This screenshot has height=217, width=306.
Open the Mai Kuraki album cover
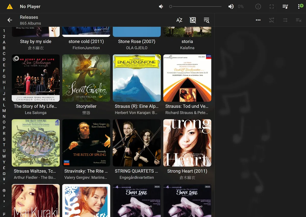pyautogui.click(x=36, y=200)
